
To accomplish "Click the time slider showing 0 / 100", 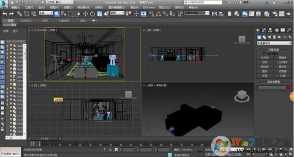I will click(x=45, y=138).
